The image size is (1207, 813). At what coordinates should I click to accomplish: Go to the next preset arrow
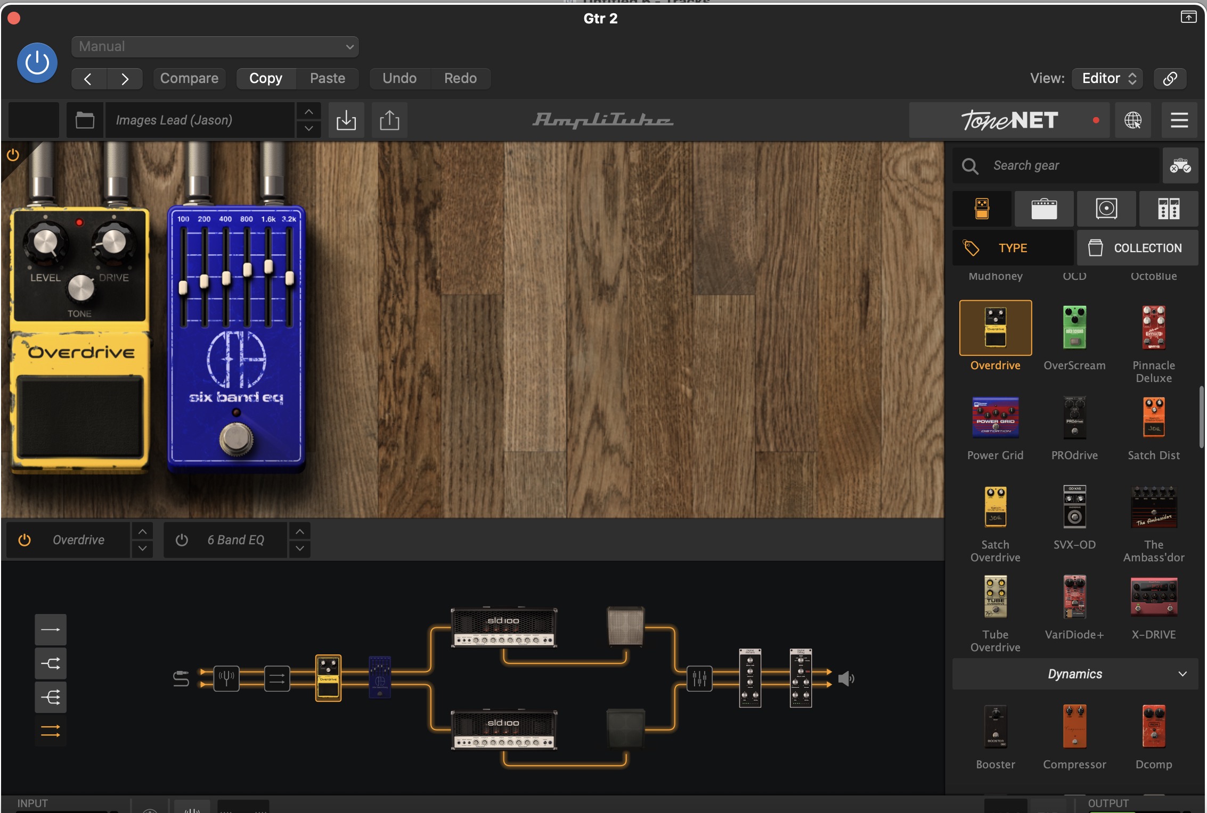(x=125, y=79)
